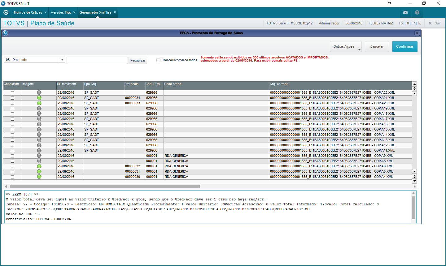The image size is (446, 266).
Task: Open the TOTVS main menu logo icon
Action: coord(6,12)
